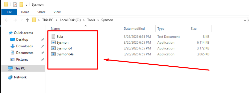Click the pin icon beside Desktop
The width and height of the screenshot is (249, 93).
click(x=43, y=40)
